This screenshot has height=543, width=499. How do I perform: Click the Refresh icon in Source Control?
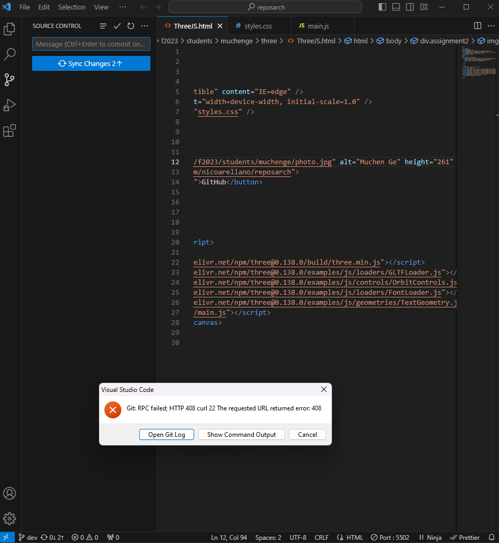(131, 25)
